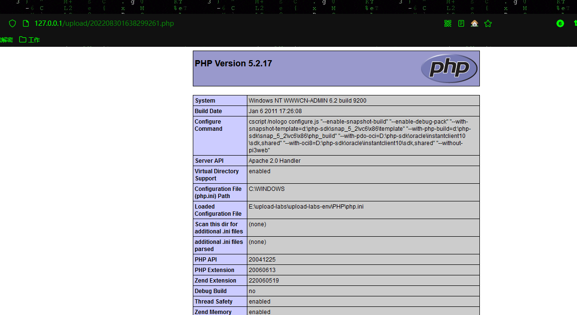Image resolution: width=577 pixels, height=315 pixels.
Task: Select the E:\upload-labs php.ini path
Action: pos(306,207)
